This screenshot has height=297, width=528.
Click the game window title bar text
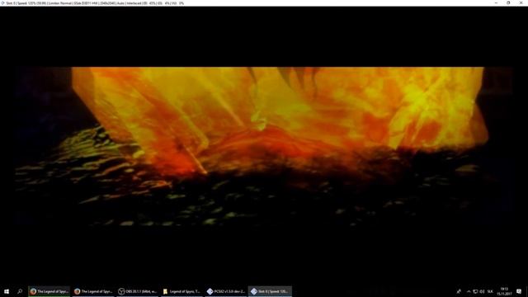pos(95,3)
